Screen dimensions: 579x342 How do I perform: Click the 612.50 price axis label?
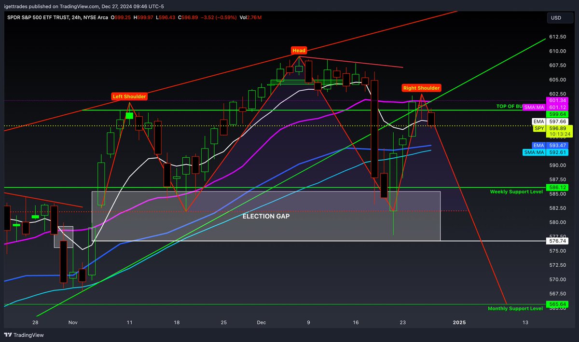(557, 37)
